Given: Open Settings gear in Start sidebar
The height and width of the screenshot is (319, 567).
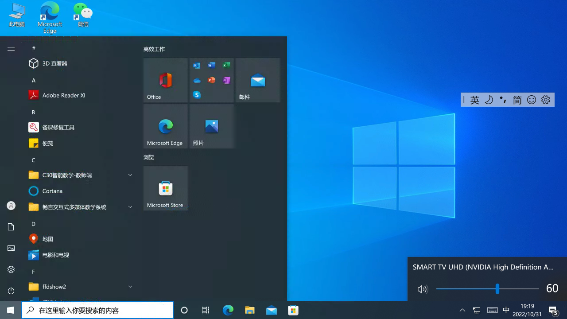Looking at the screenshot, I should [11, 269].
